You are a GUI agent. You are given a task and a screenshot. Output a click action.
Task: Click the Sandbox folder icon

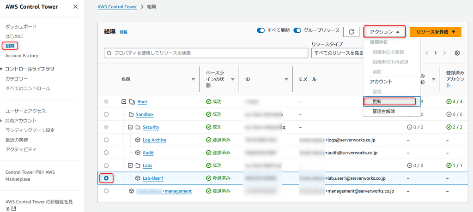pos(131,114)
